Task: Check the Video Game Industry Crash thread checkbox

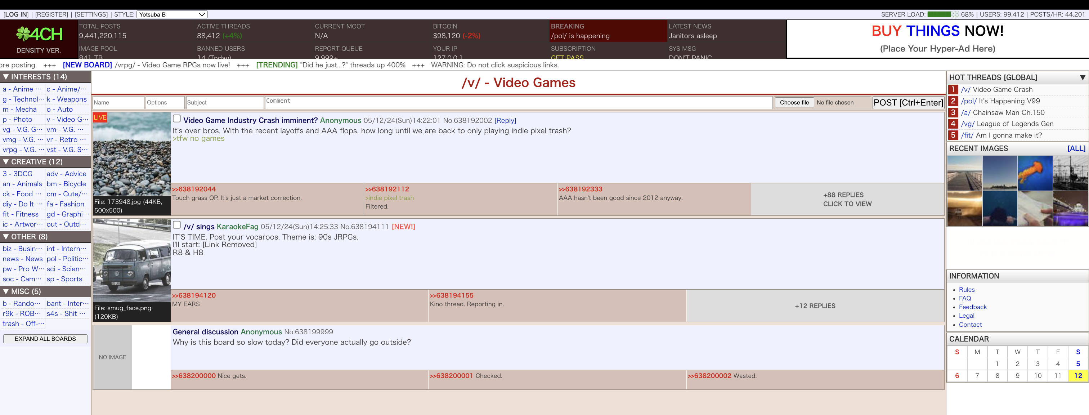Action: tap(177, 119)
